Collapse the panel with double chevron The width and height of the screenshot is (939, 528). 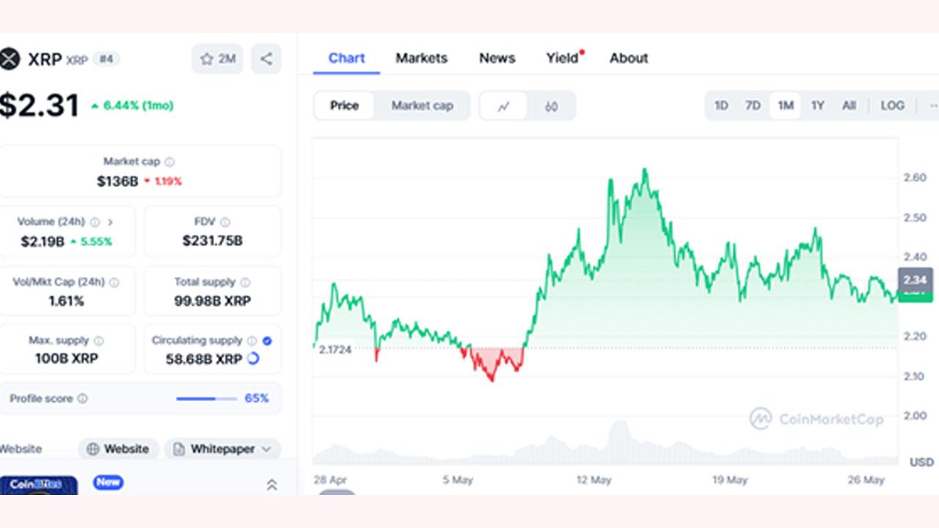click(x=271, y=485)
